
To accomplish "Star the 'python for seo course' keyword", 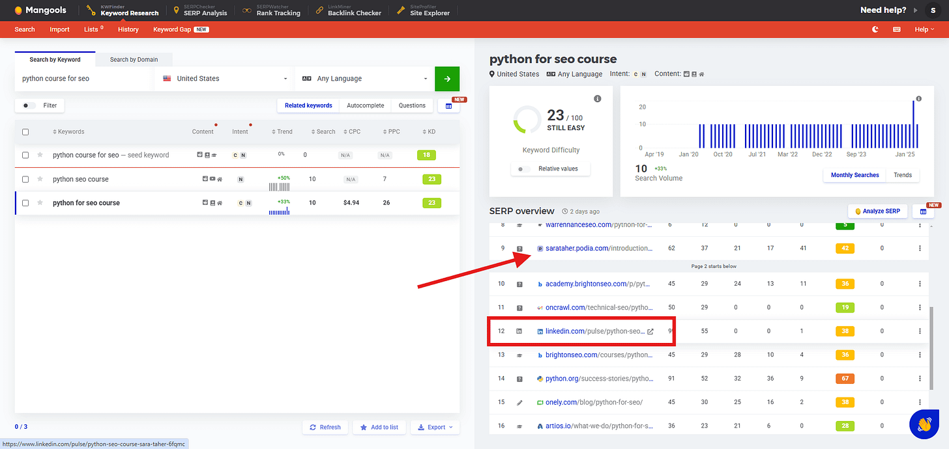I will point(40,202).
